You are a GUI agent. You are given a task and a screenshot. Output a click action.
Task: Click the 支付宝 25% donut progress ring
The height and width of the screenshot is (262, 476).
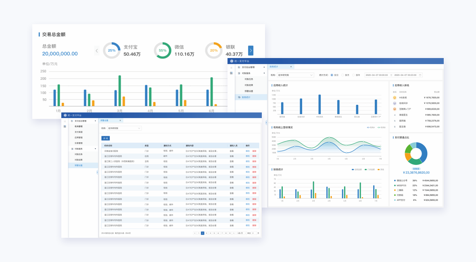tap(112, 50)
